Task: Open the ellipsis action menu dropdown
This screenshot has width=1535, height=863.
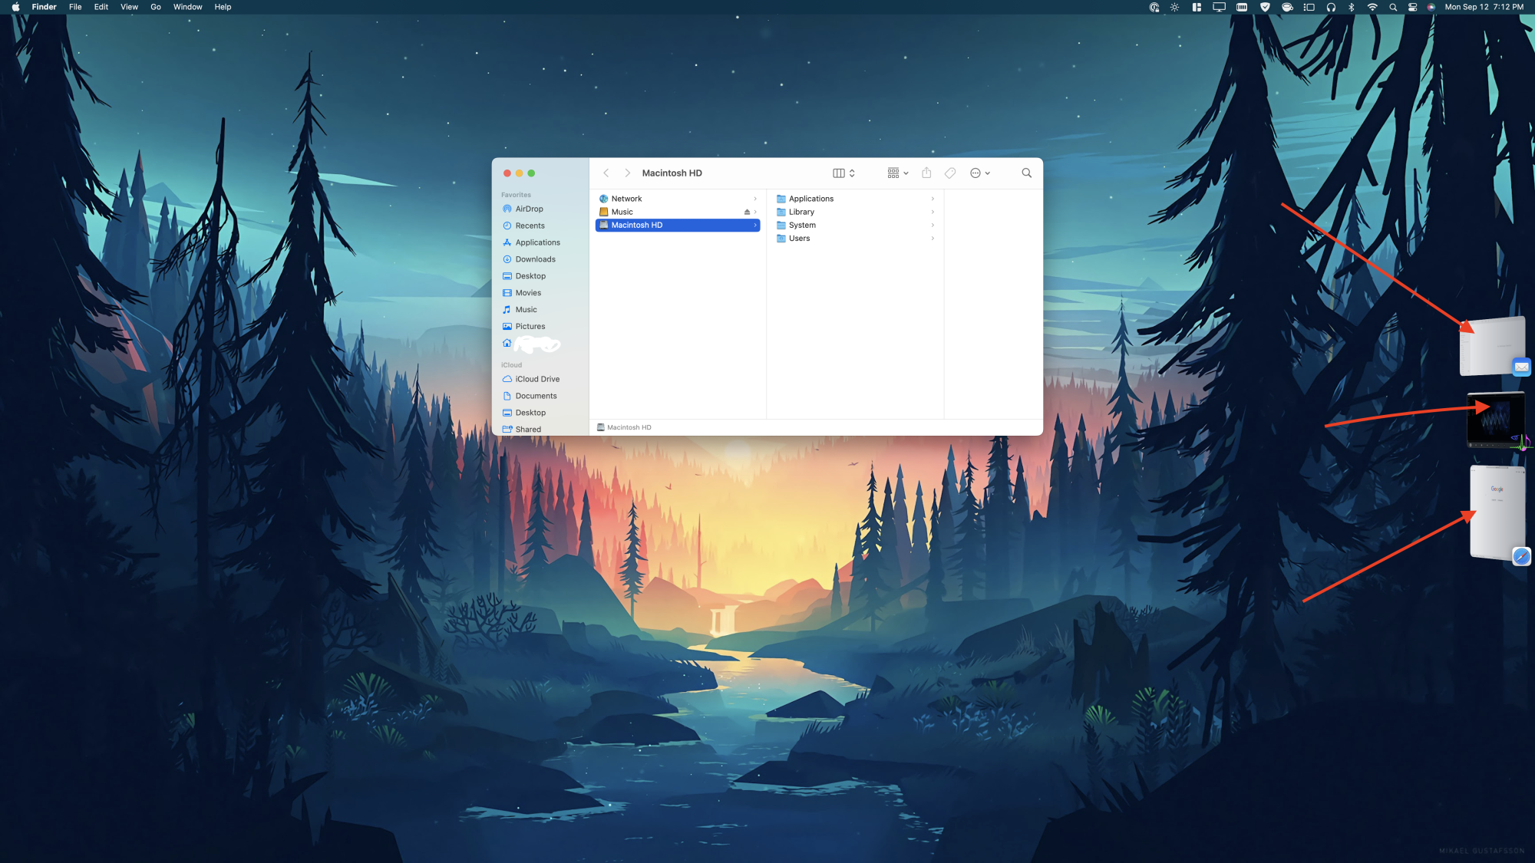Action: coord(980,173)
